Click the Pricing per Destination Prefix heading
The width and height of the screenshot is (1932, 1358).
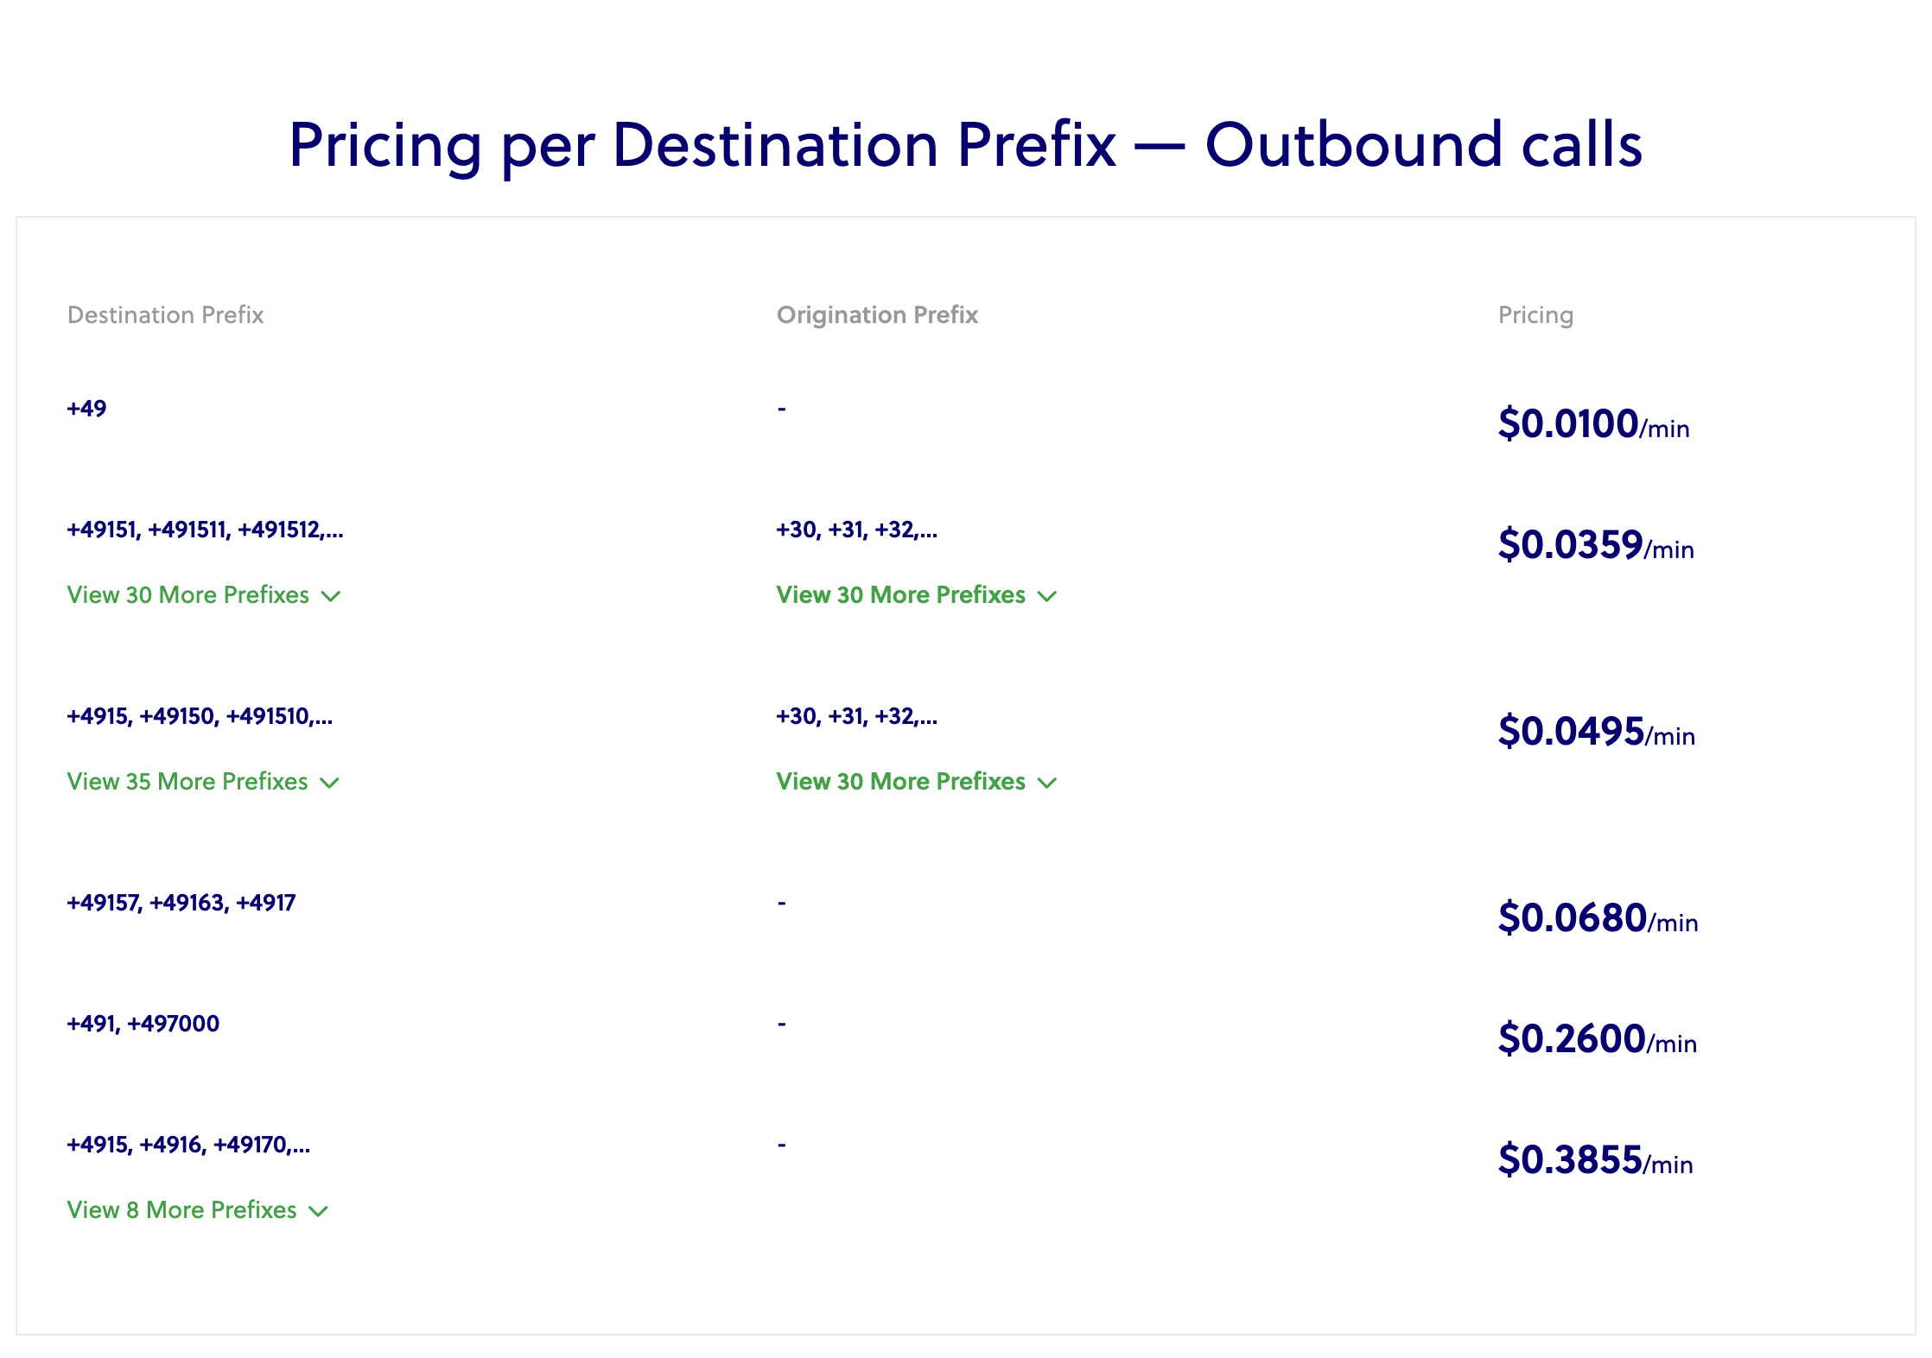click(965, 144)
